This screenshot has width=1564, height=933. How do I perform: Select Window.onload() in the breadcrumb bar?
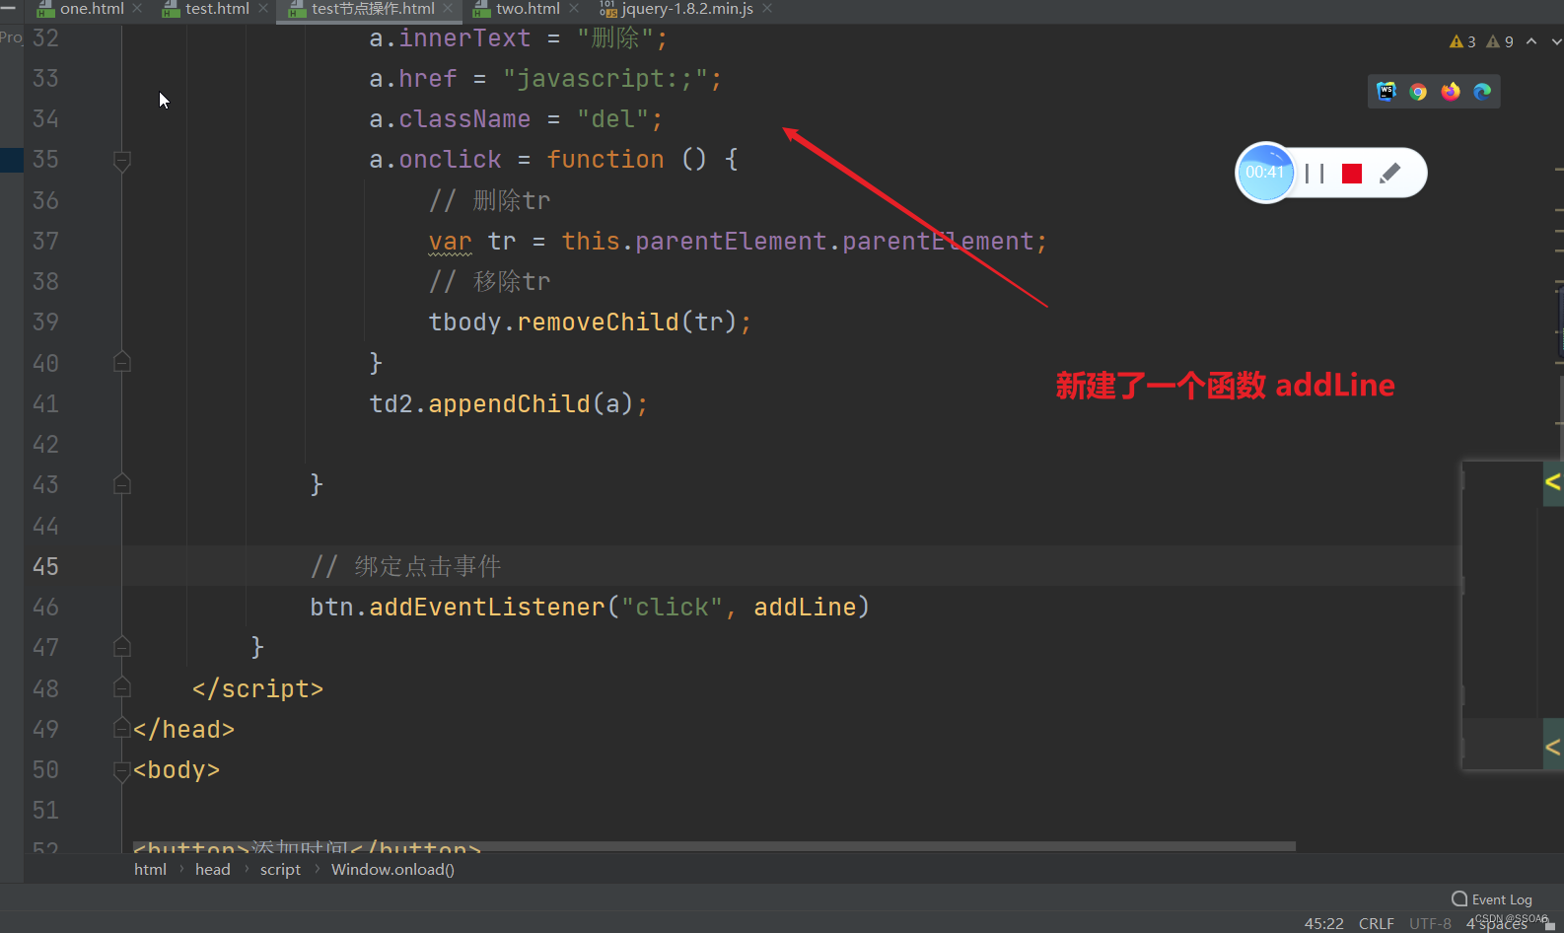[392, 869]
